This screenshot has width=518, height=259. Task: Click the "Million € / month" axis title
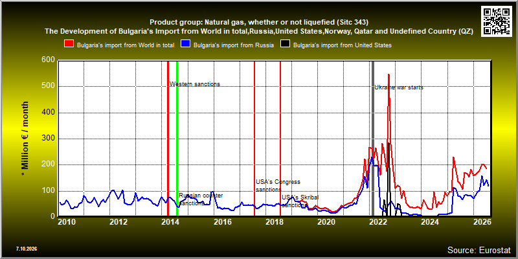[x=25, y=139]
